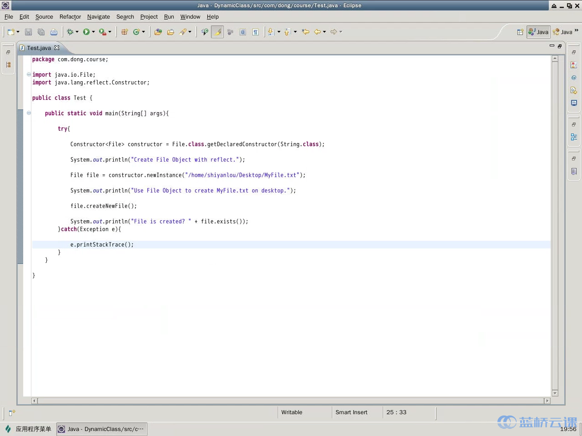Toggle Block Selection Mode button

pos(243,32)
